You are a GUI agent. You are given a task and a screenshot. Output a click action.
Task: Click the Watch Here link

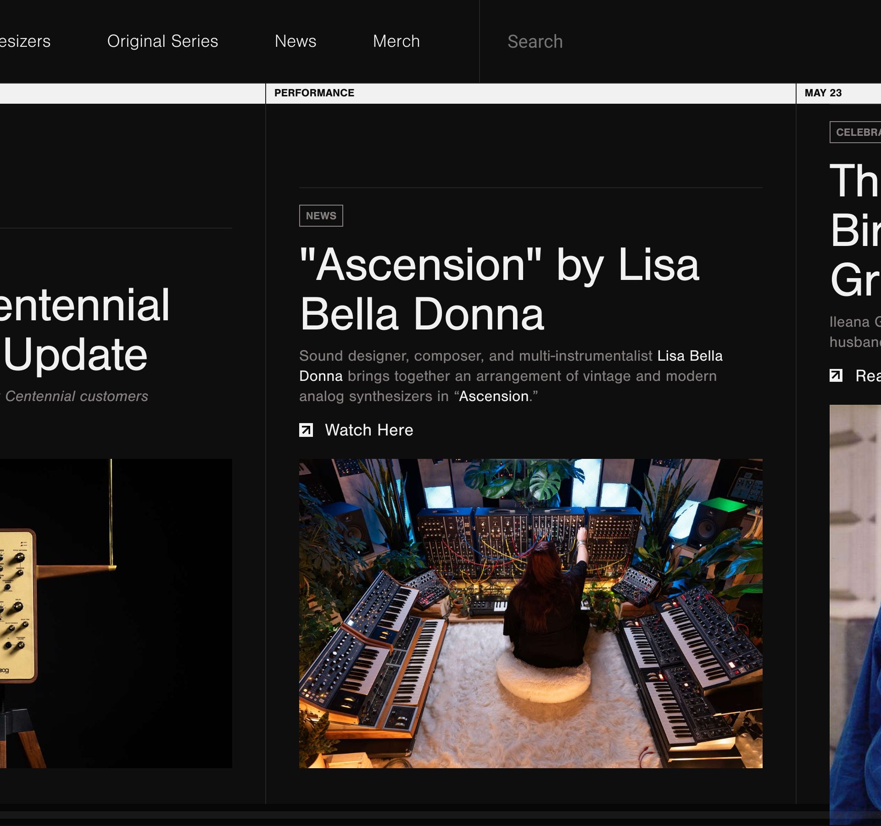pos(369,430)
